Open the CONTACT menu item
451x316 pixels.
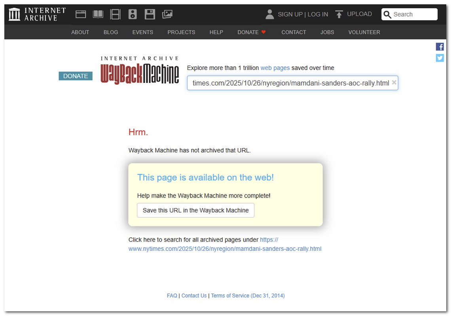pyautogui.click(x=294, y=32)
